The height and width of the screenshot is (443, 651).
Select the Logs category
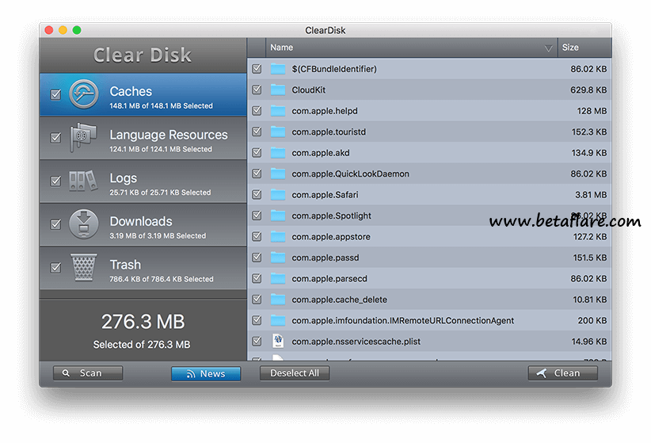coord(158,181)
